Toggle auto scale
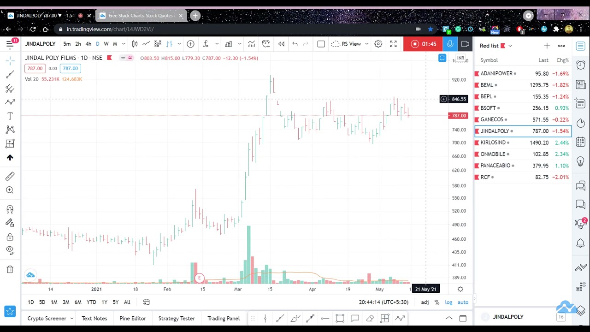This screenshot has width=590, height=332. (463, 302)
